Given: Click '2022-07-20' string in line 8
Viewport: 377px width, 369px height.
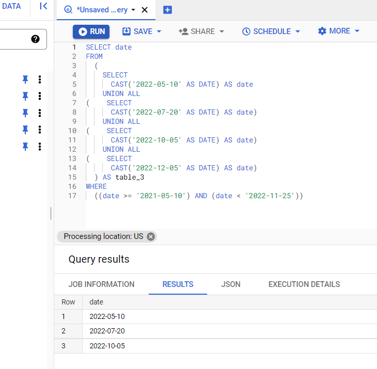Looking at the screenshot, I should [x=157, y=112].
